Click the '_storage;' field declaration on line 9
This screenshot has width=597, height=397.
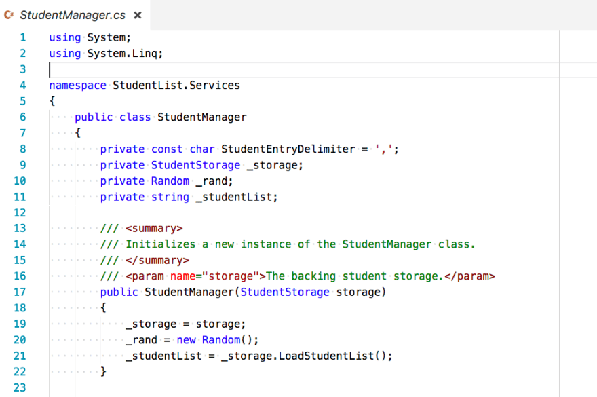point(275,165)
